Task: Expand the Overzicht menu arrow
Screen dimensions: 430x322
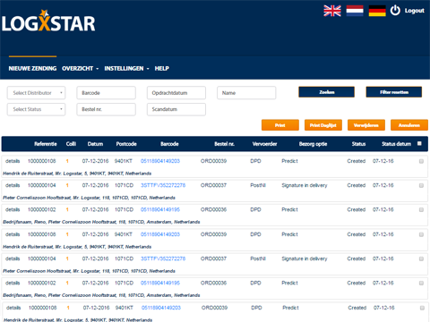Action: tap(98, 69)
